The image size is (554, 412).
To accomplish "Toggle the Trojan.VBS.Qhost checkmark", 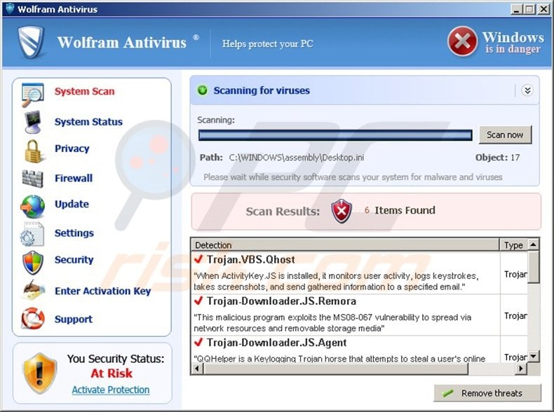I will (198, 259).
